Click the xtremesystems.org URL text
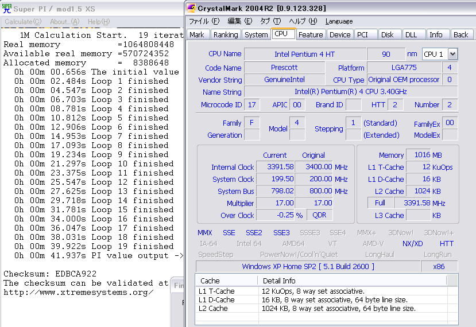Screen dimensions: 476x327 pyautogui.click(x=79, y=293)
